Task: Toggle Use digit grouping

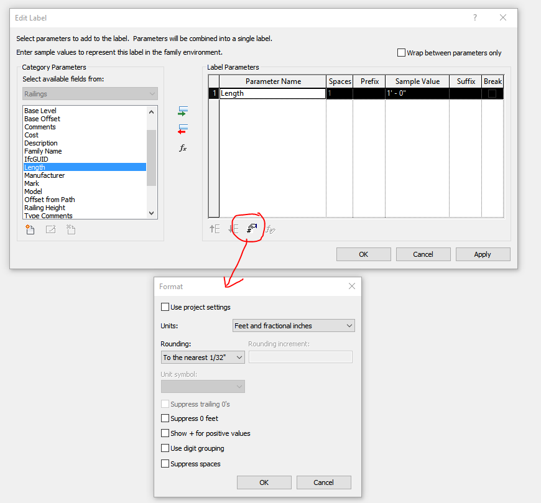Action: tap(165, 448)
